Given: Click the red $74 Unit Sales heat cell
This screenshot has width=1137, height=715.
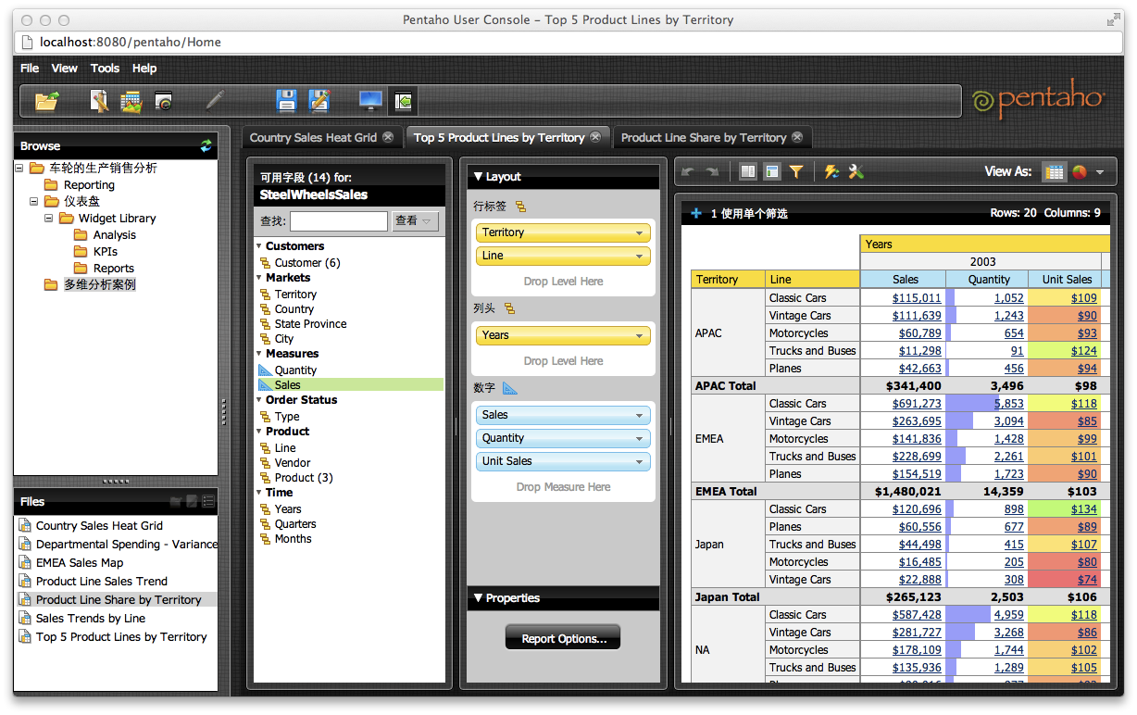Looking at the screenshot, I should tap(1086, 580).
